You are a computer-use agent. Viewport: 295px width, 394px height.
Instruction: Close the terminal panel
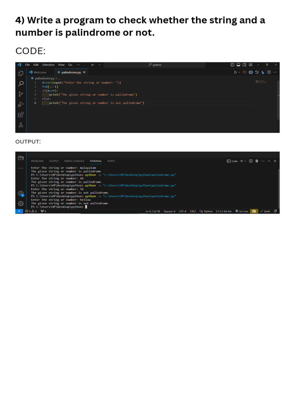(275, 161)
